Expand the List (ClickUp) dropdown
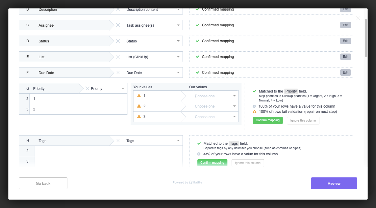Image resolution: width=376 pixels, height=208 pixels. click(153, 57)
